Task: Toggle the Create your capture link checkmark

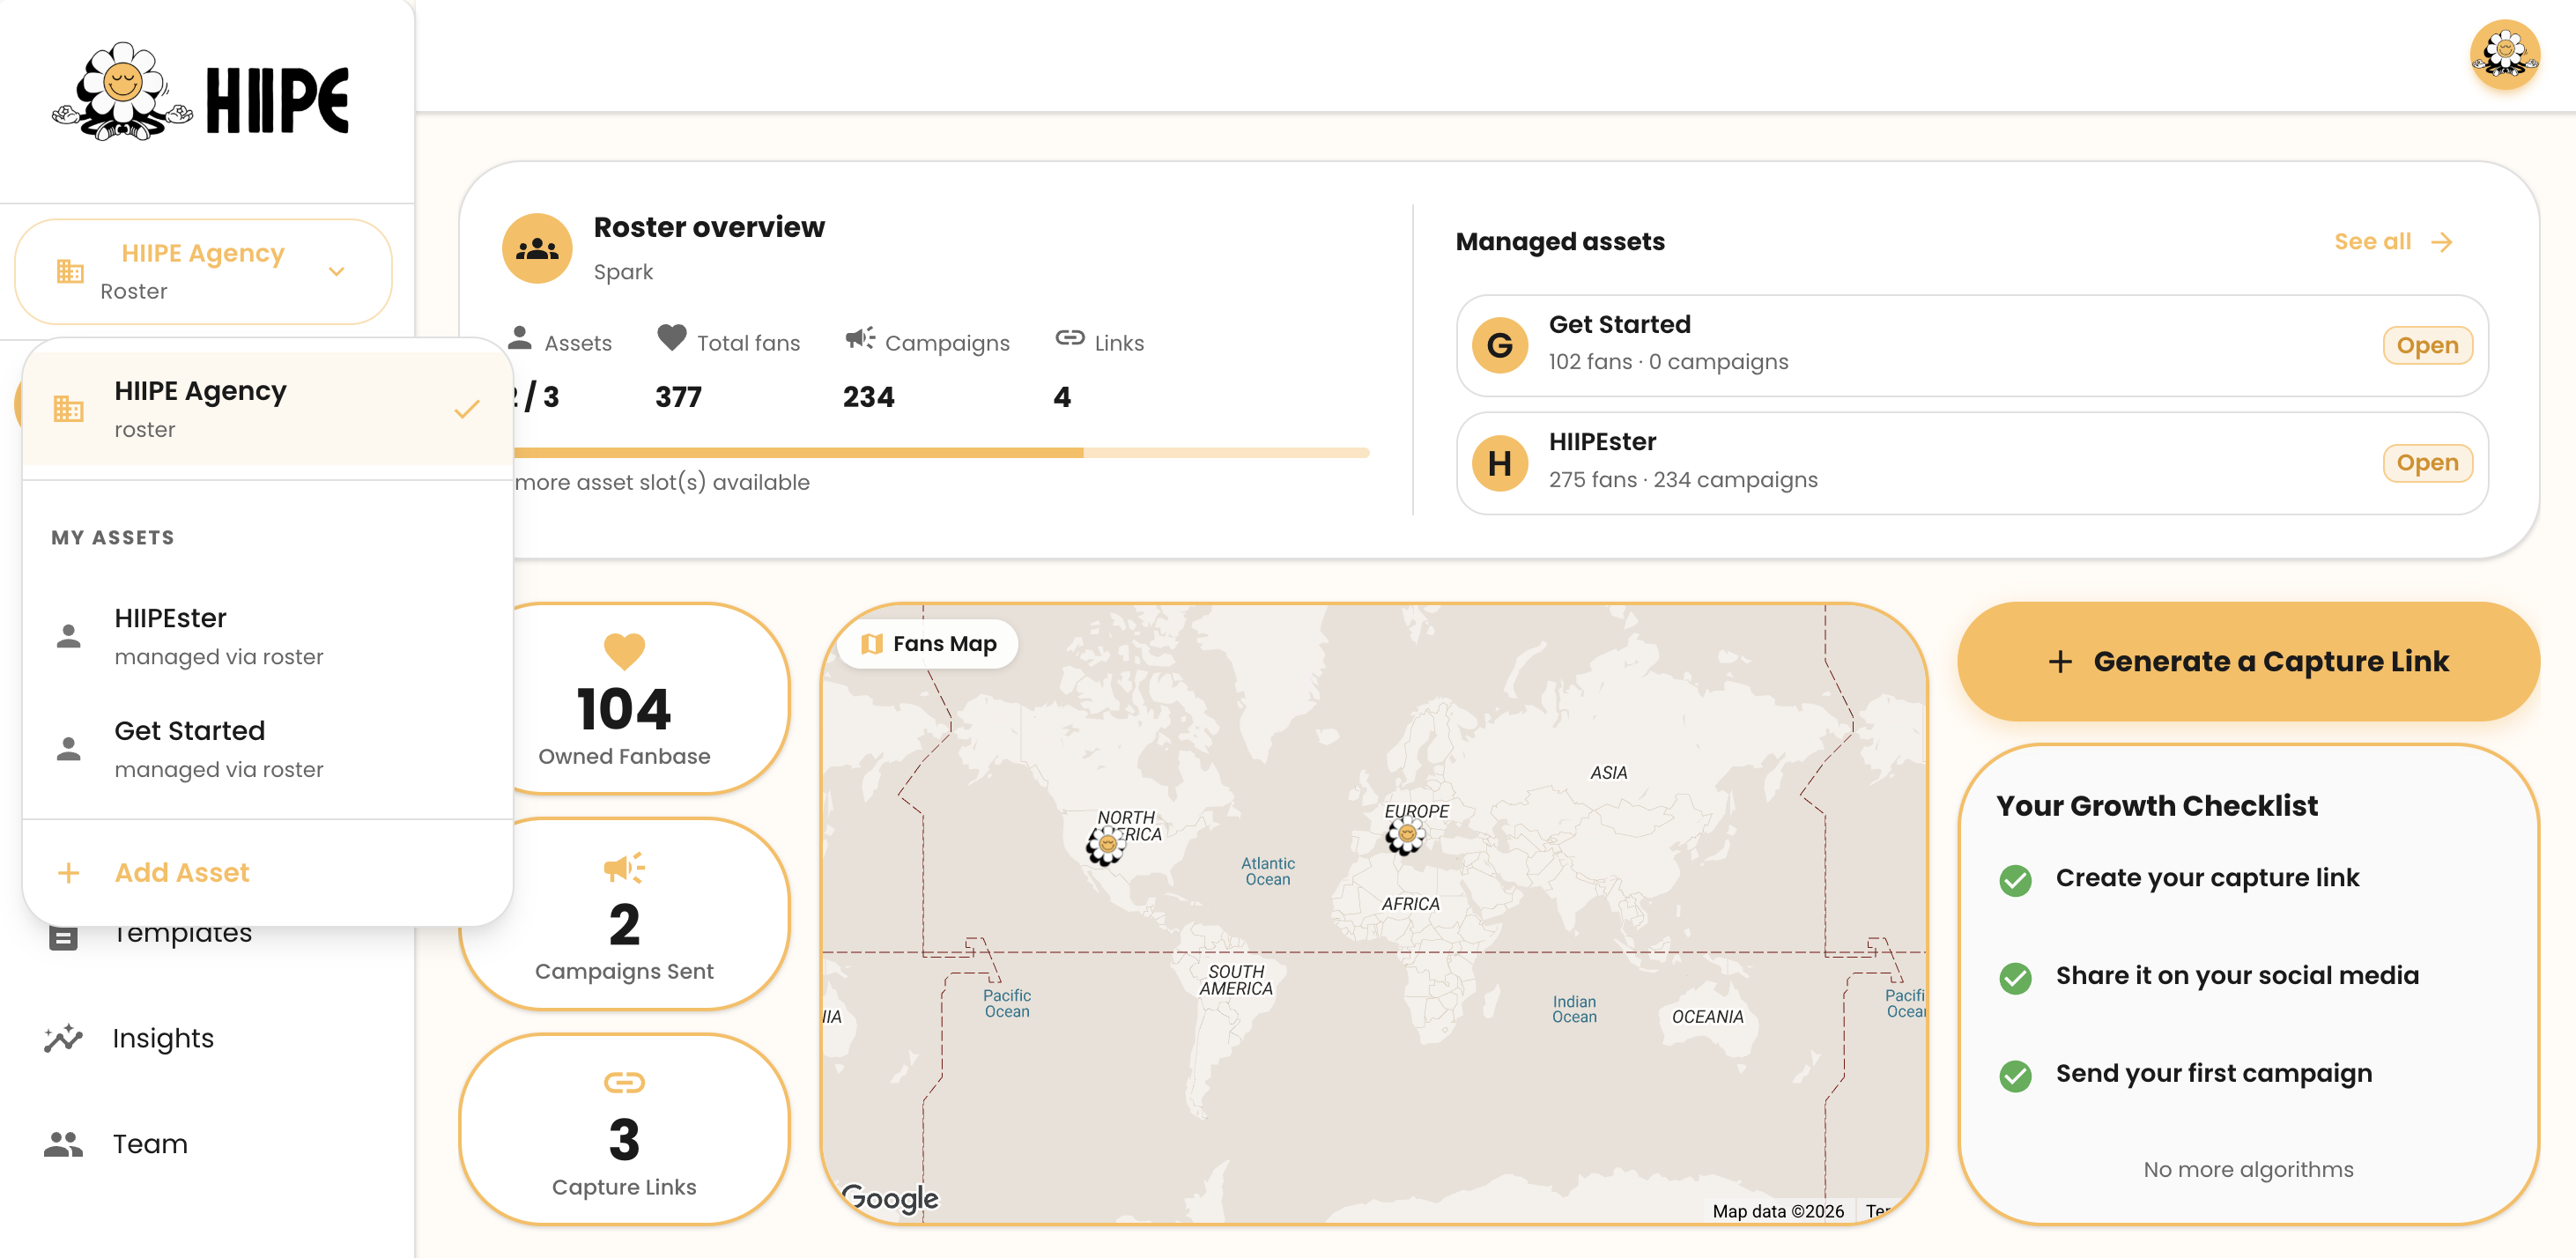Action: [x=2015, y=880]
